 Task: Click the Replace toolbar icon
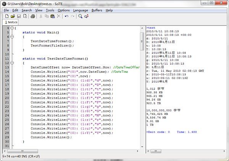pos(86,16)
